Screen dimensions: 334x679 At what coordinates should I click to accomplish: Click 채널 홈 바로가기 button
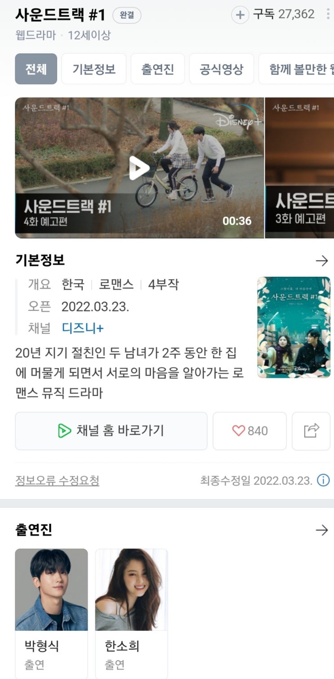[111, 431]
